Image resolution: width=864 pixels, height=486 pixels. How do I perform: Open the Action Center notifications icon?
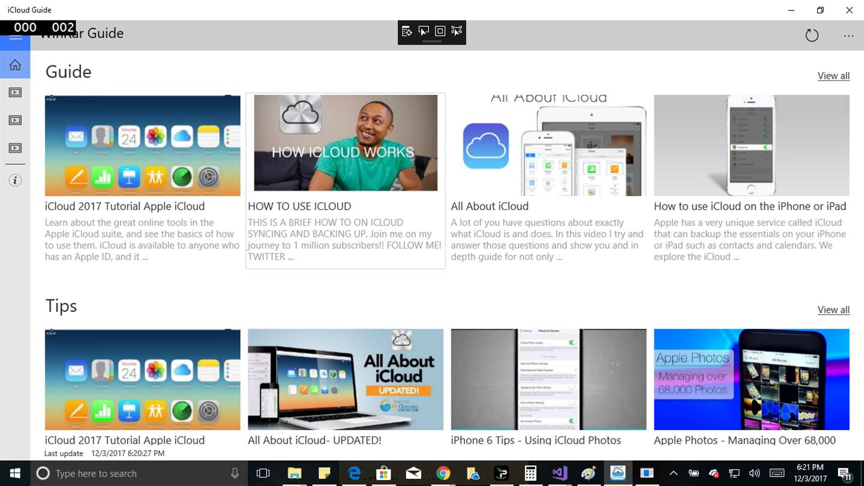click(x=844, y=473)
